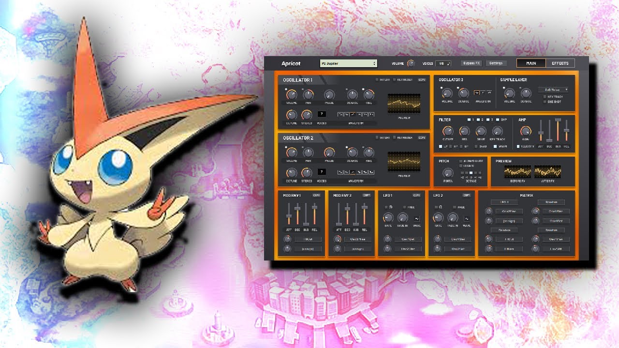619x348 pixels.
Task: Click the Oscillator 1 voices number box
Action: (x=322, y=114)
